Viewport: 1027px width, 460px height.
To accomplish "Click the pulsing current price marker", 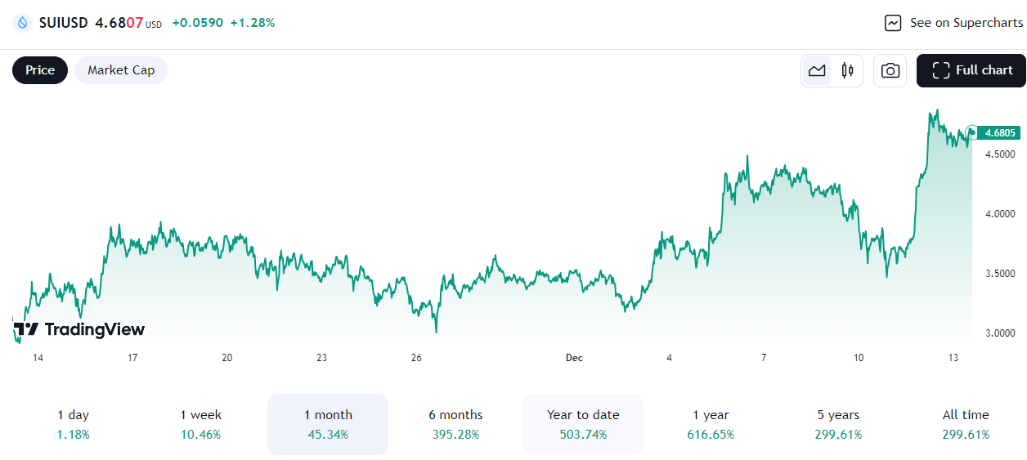I will (971, 132).
